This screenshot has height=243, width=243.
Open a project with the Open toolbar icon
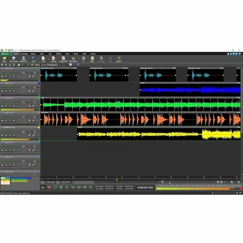click(x=4, y=59)
